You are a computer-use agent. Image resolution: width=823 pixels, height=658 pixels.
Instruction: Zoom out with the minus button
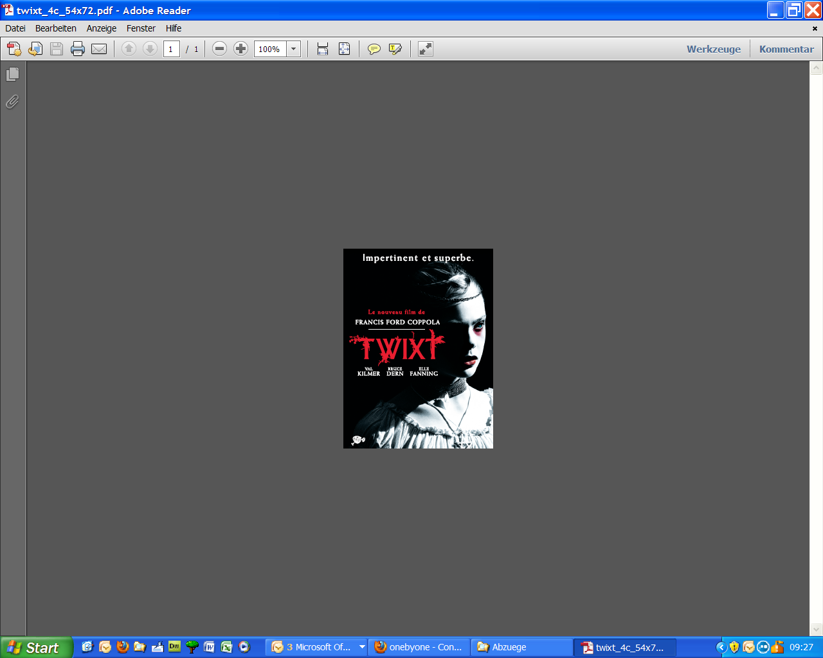click(219, 49)
